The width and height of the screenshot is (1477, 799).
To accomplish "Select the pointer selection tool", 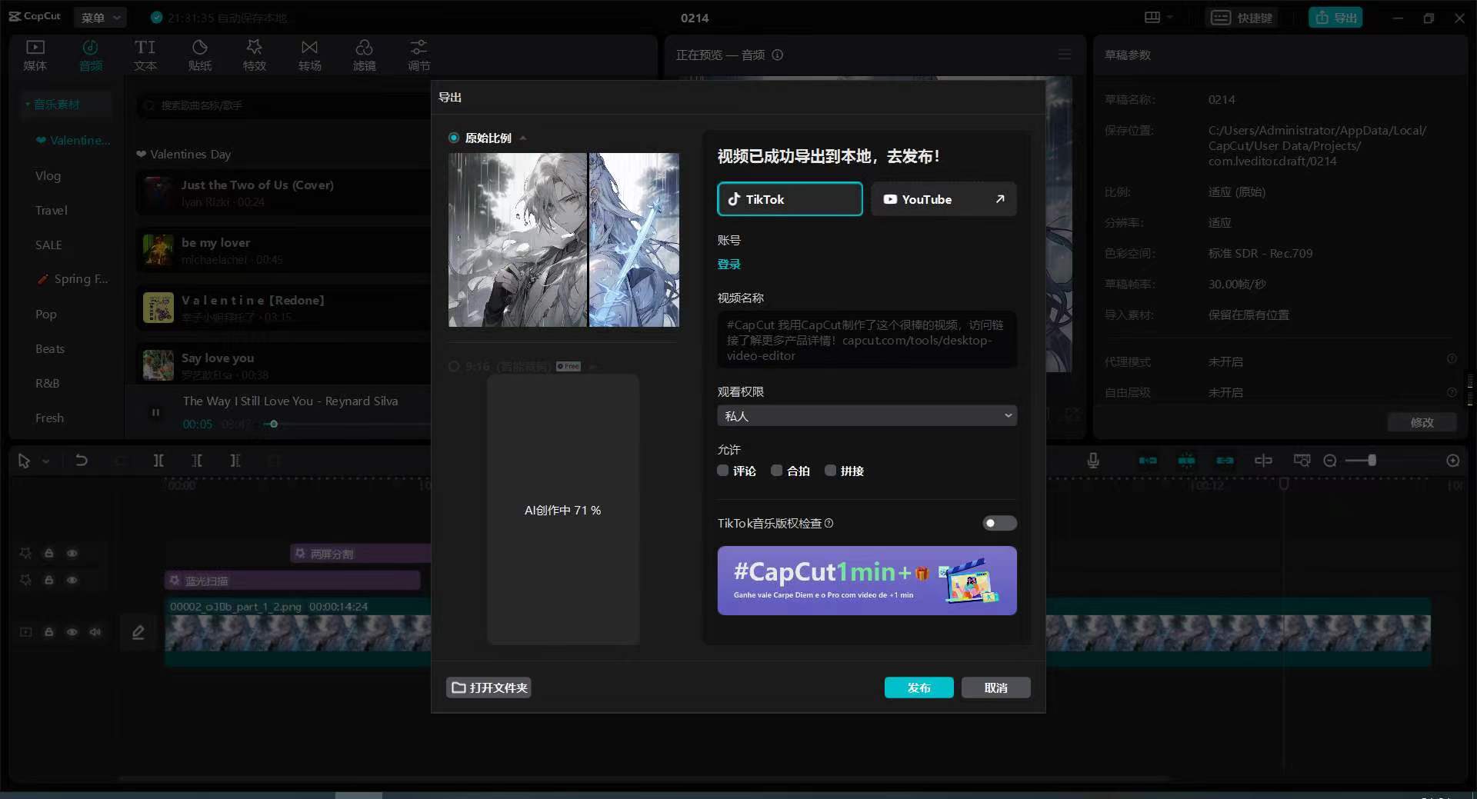I will (x=24, y=461).
